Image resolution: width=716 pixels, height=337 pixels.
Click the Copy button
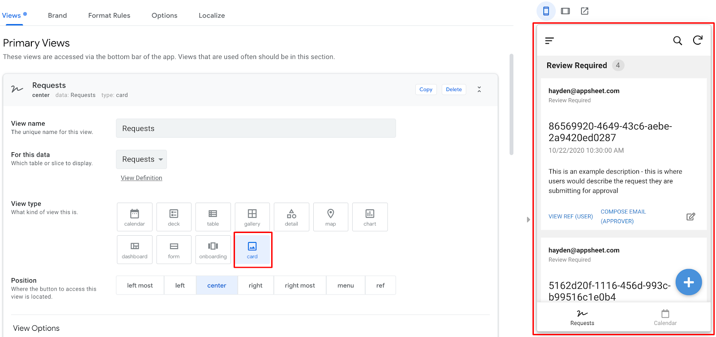coord(426,90)
